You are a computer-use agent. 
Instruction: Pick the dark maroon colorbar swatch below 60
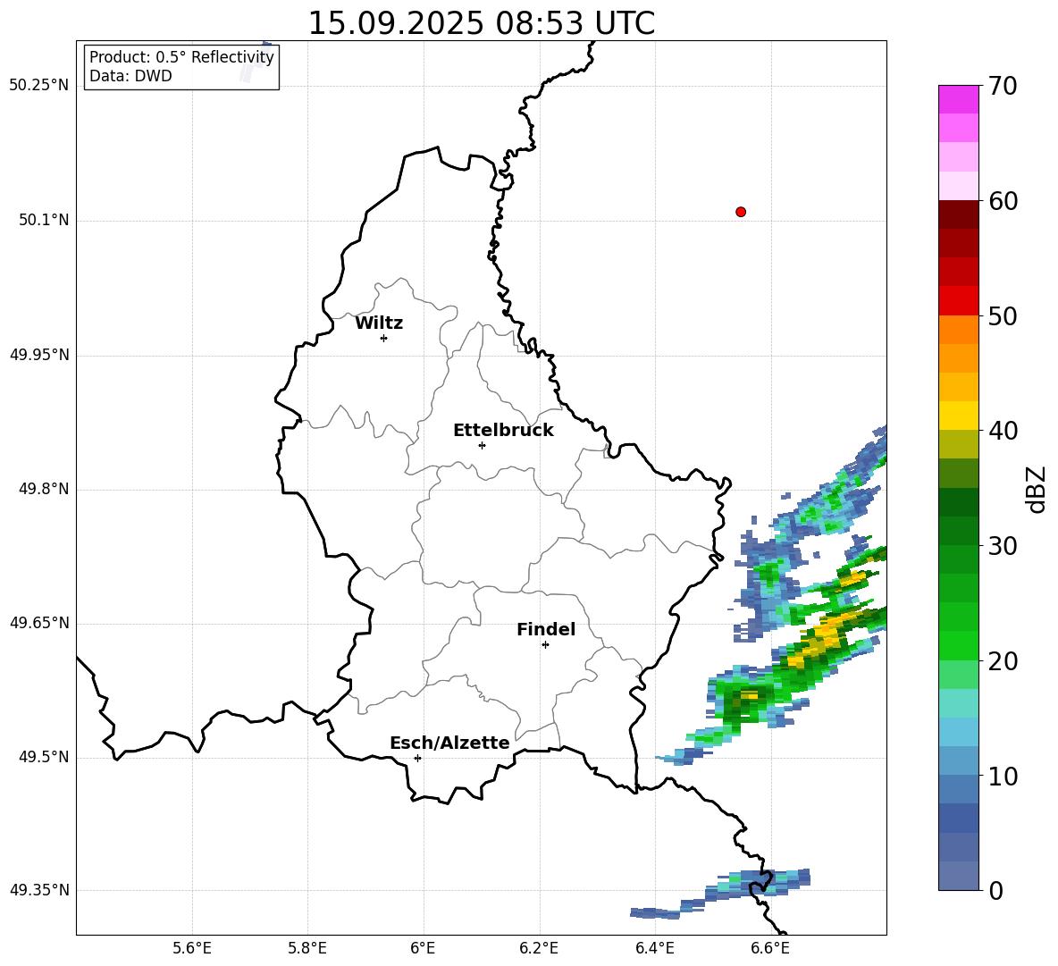click(959, 214)
